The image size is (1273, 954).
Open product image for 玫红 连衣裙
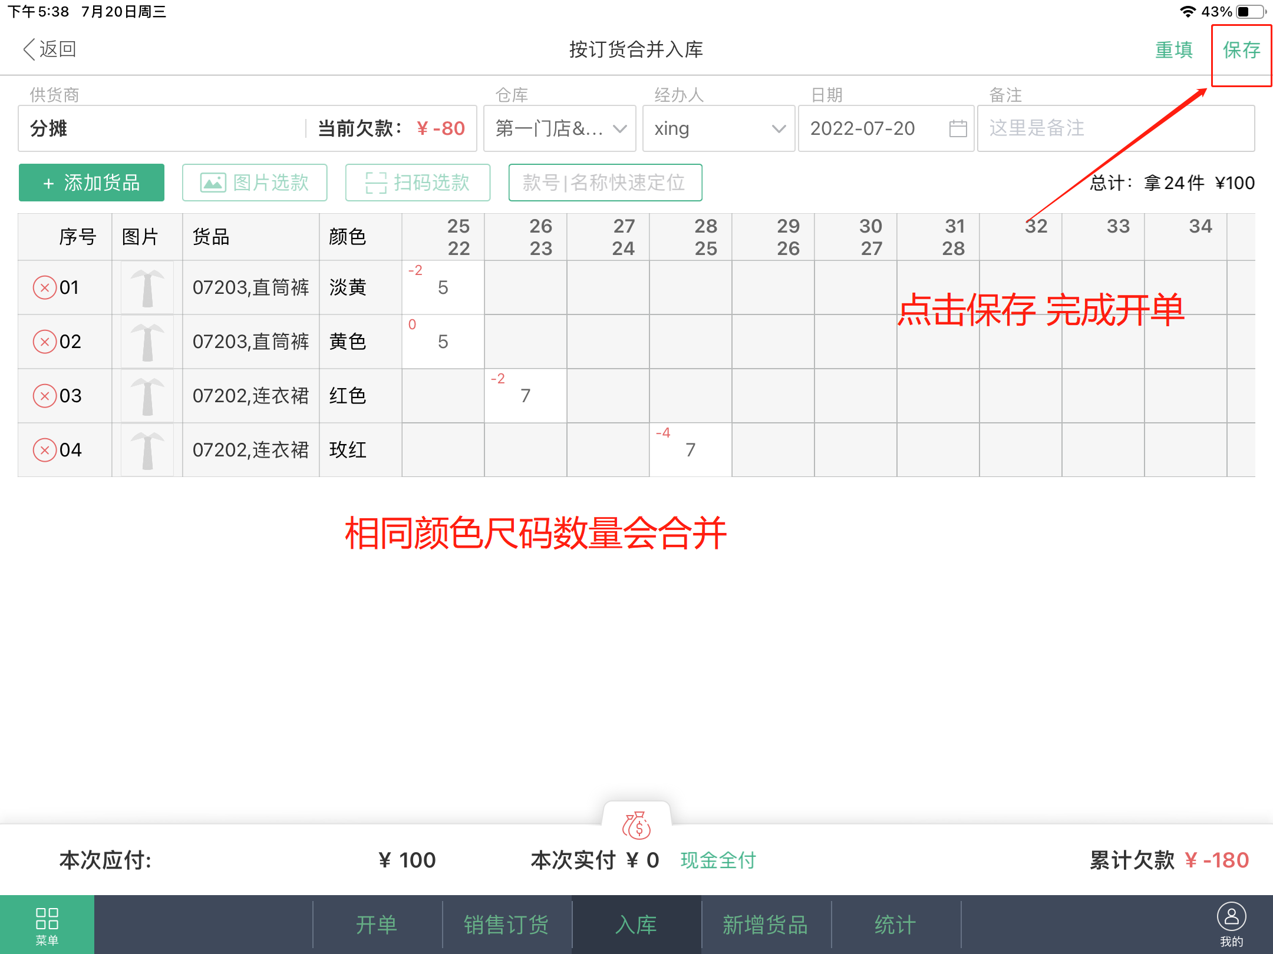pyautogui.click(x=147, y=450)
